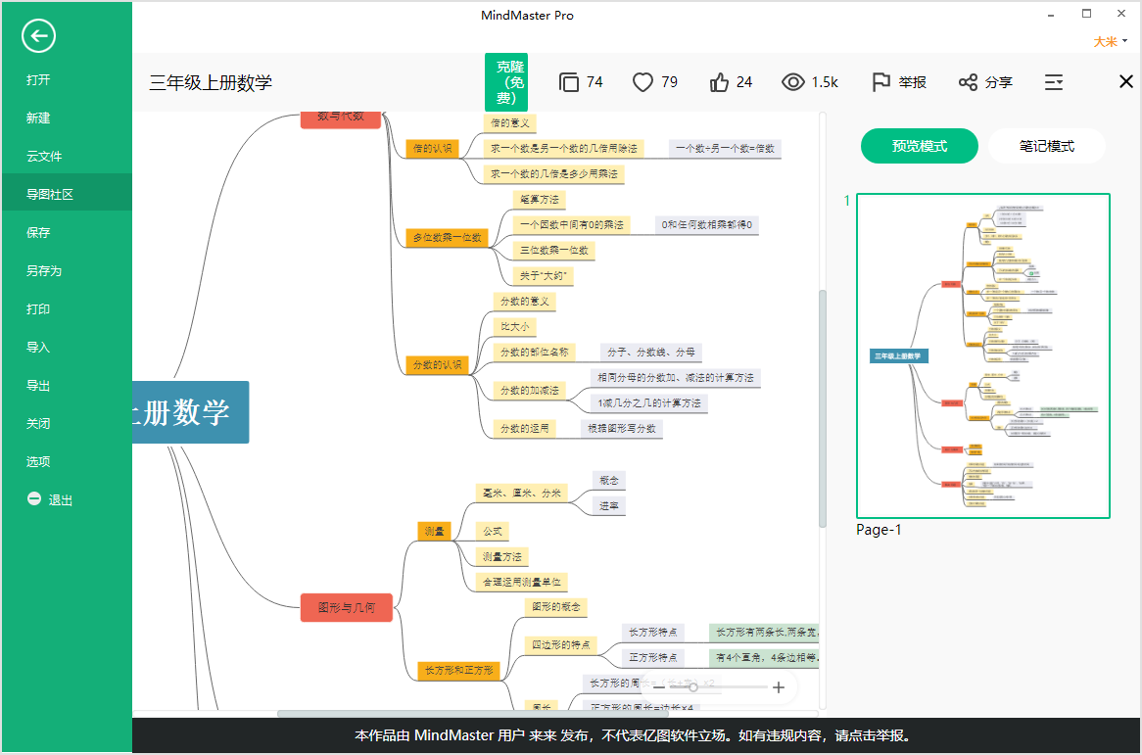Image resolution: width=1142 pixels, height=755 pixels.
Task: Select 导入 in the left menu
Action: point(67,348)
